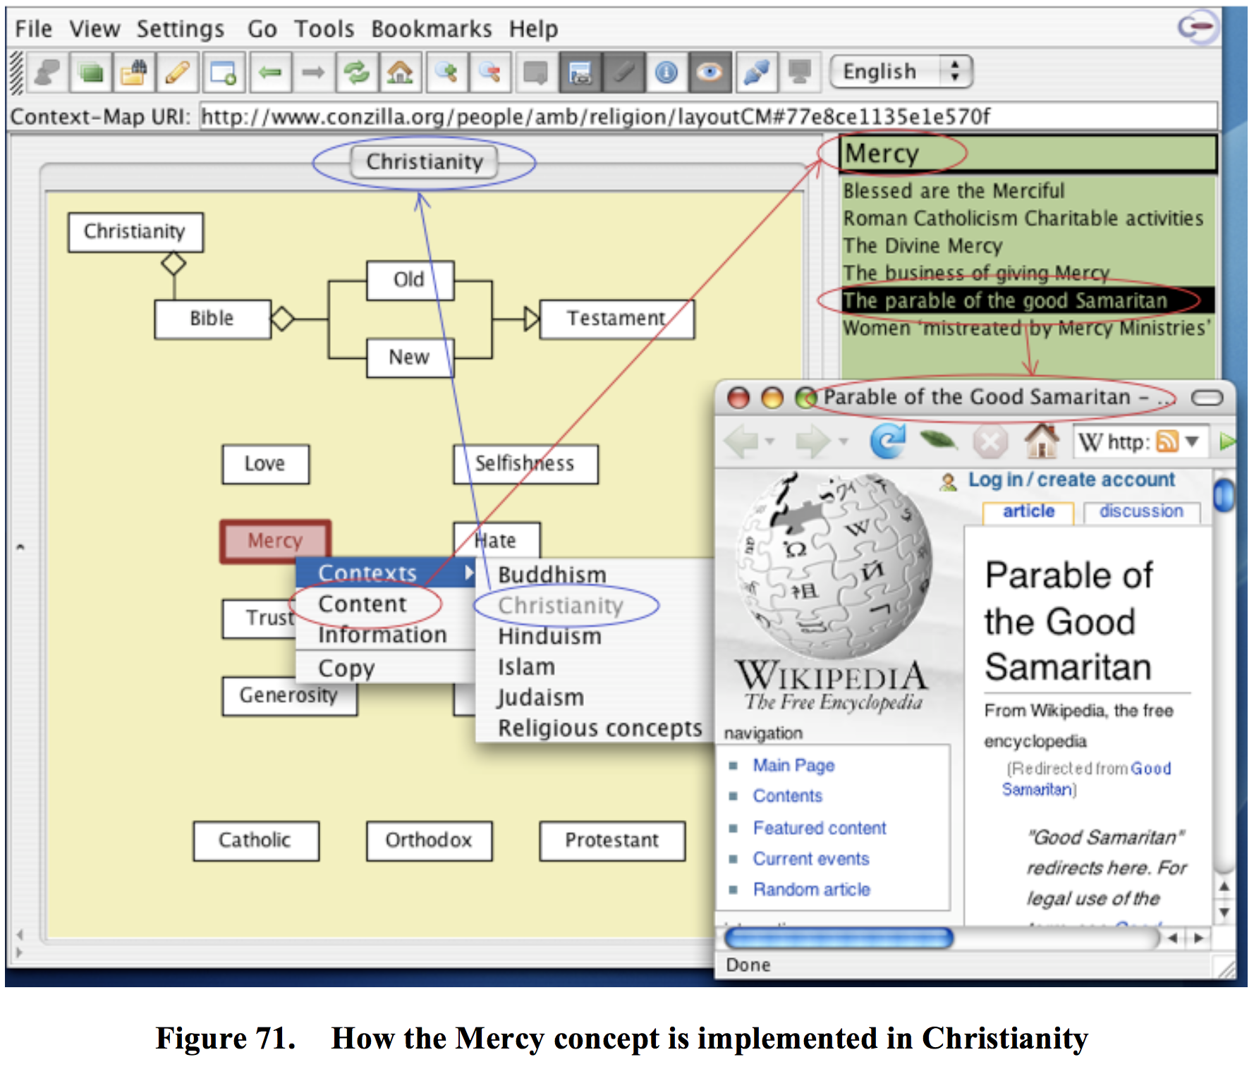Reload the Wikipedia page in browser
This screenshot has width=1254, height=1069.
(887, 442)
